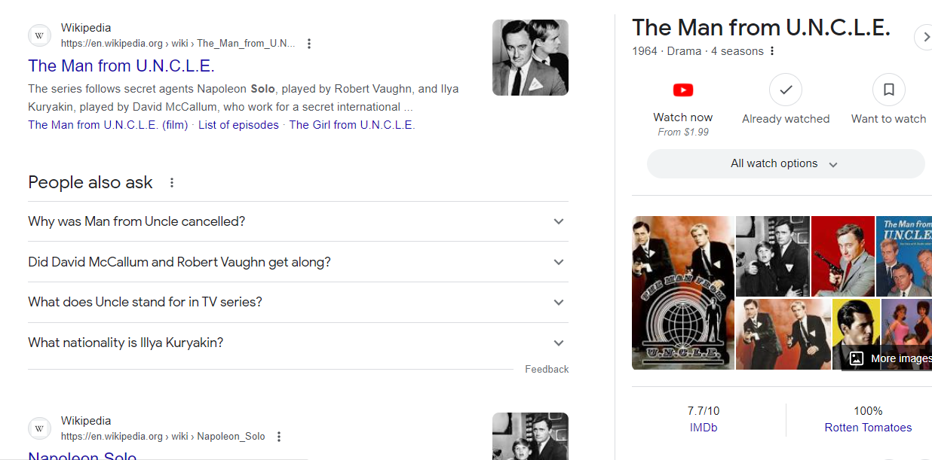This screenshot has height=460, width=932.
Task: Open red-background man with gun image
Action: [x=842, y=256]
